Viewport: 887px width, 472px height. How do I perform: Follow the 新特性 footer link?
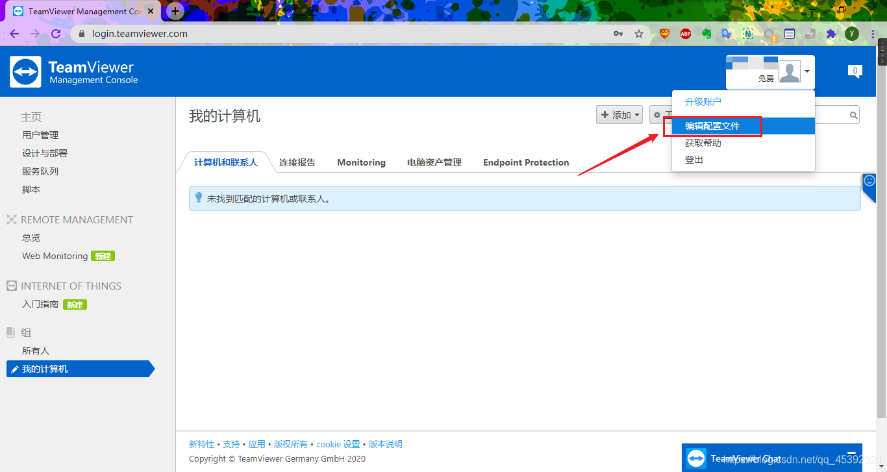click(201, 444)
